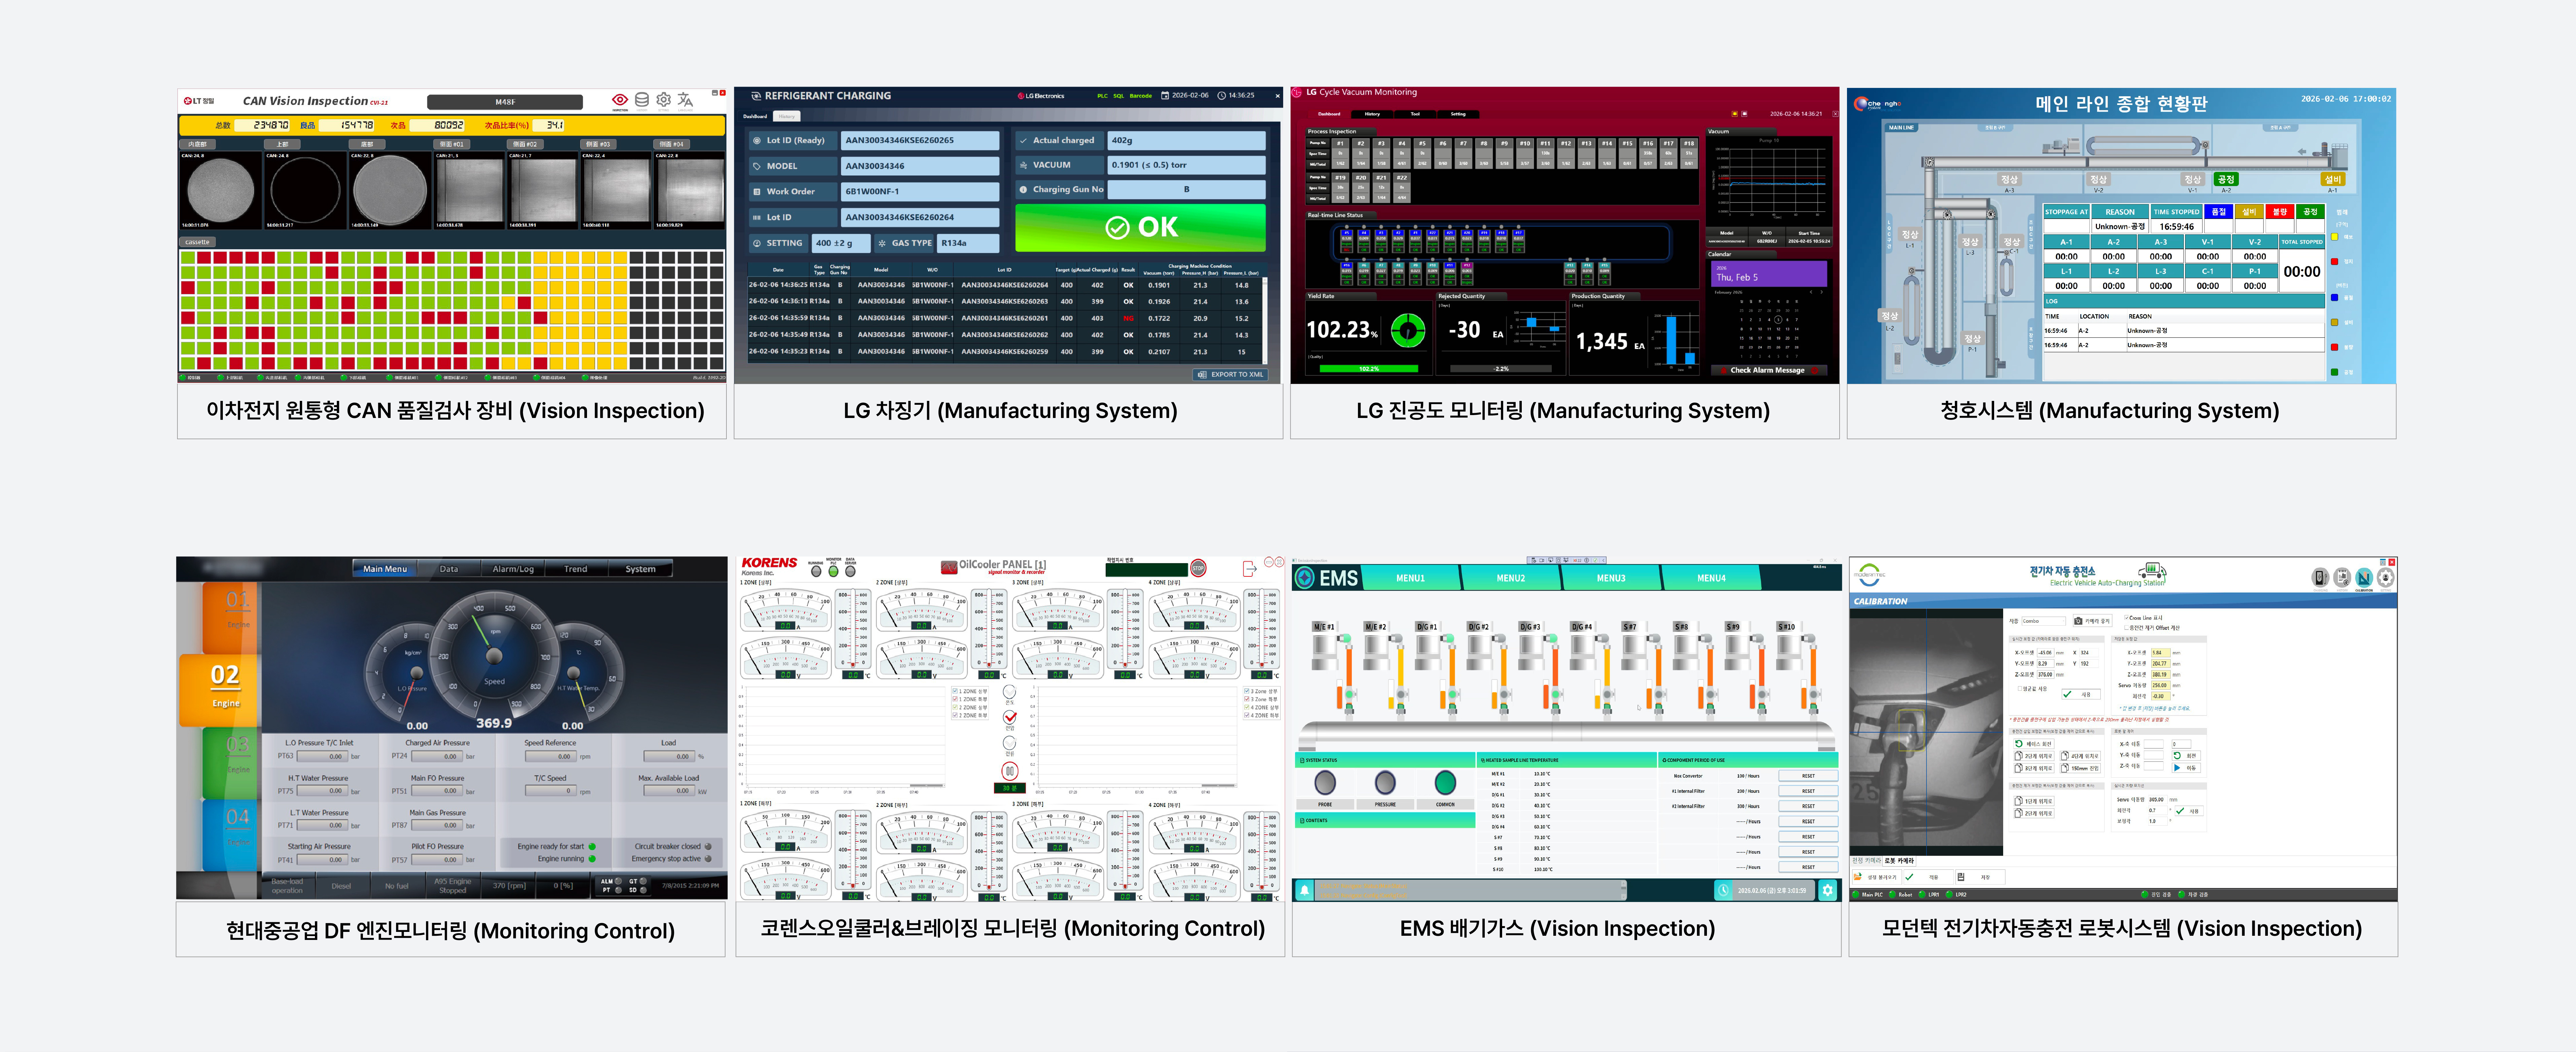Toggle '4 ZONE 하부' chart checkbox

(1247, 715)
